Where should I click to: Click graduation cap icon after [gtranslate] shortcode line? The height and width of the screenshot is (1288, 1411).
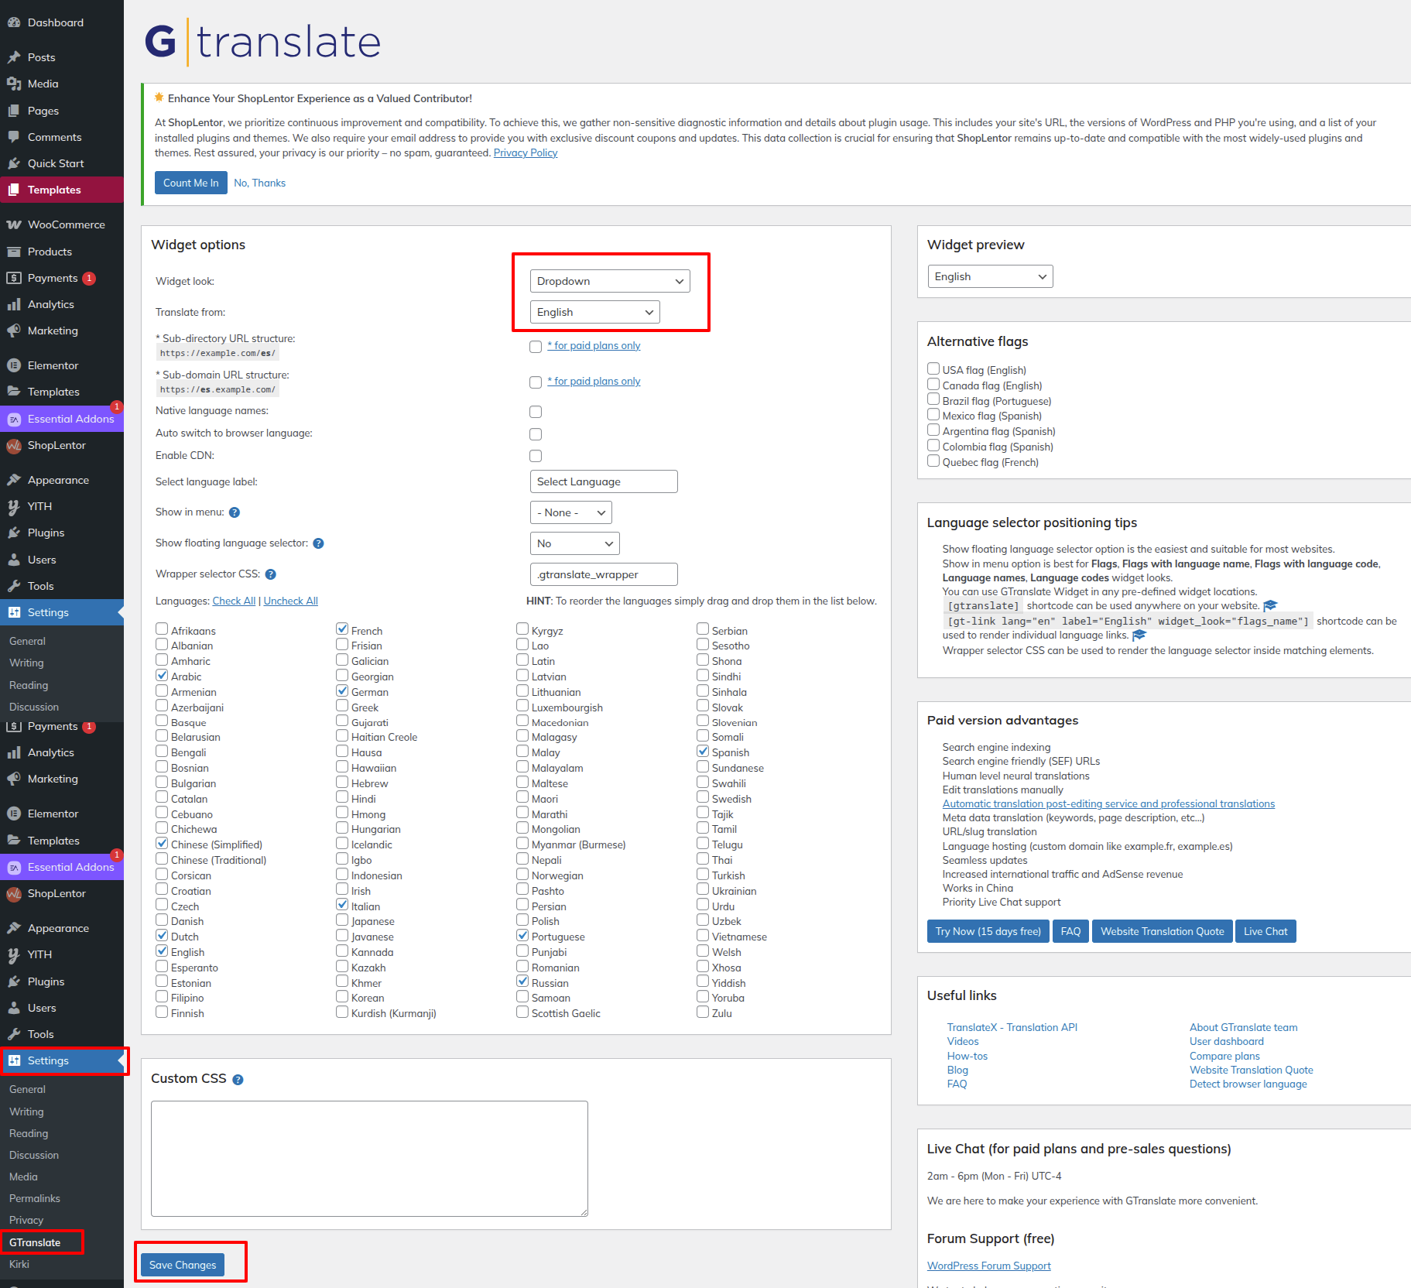pos(1270,606)
